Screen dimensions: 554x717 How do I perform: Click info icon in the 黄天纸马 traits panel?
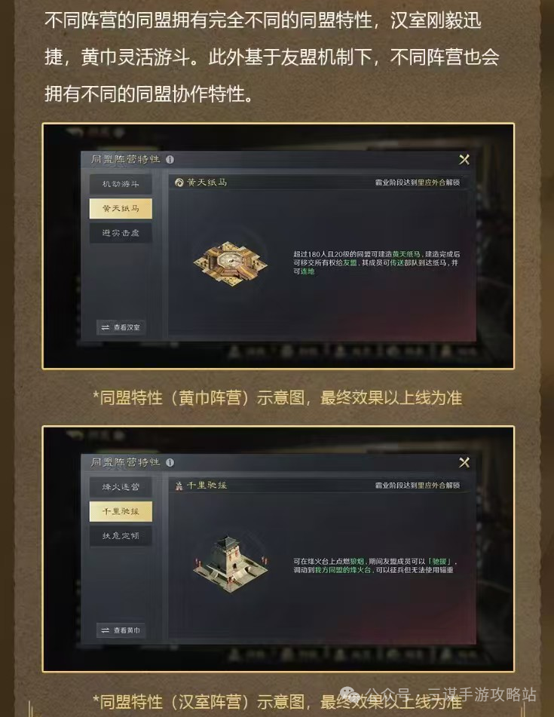170,160
